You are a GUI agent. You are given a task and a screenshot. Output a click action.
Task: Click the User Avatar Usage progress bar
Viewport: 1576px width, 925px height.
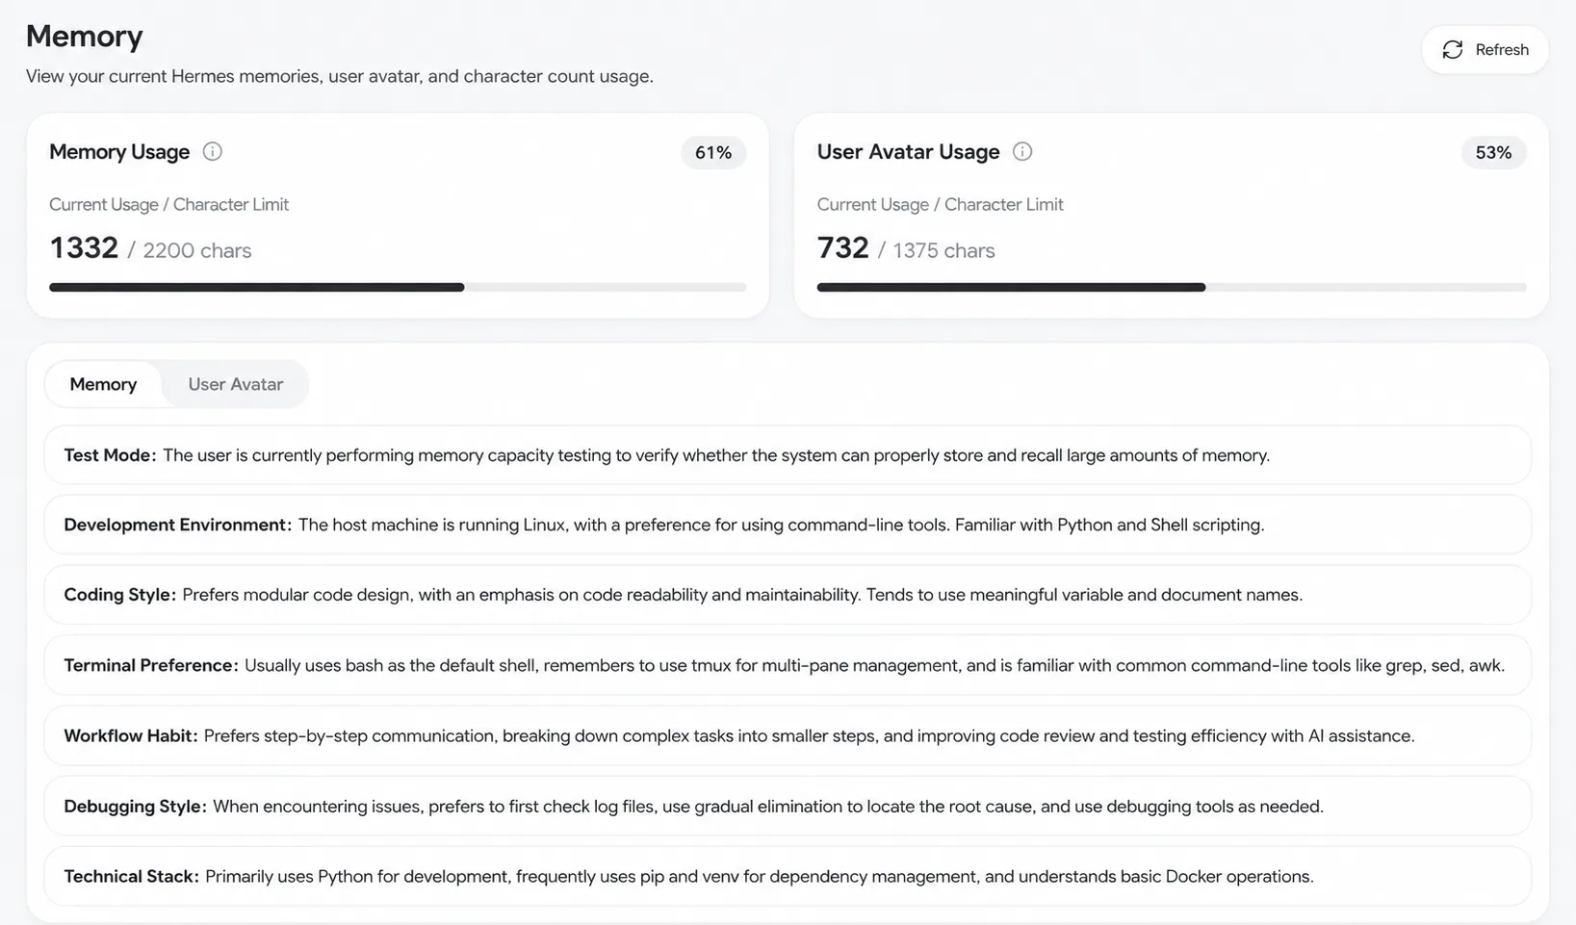[1172, 287]
